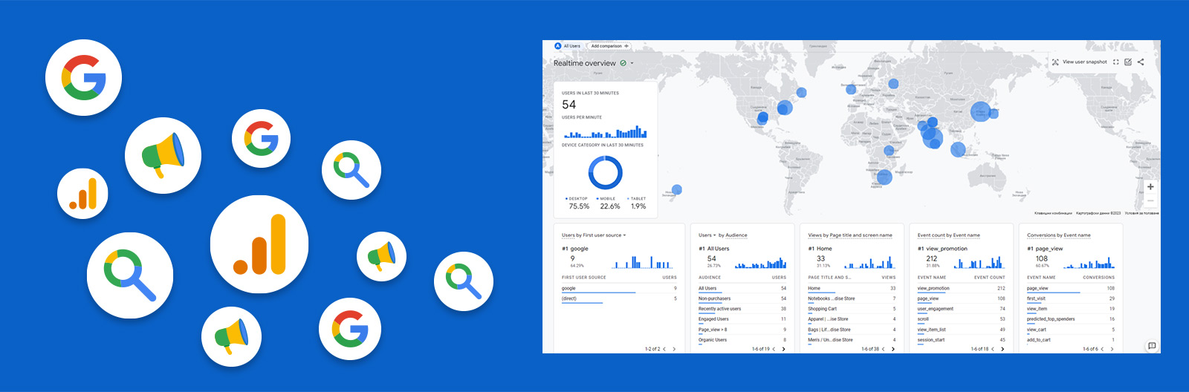Click the users per minute bar chart
This screenshot has height=392, width=1189.
coord(606,132)
